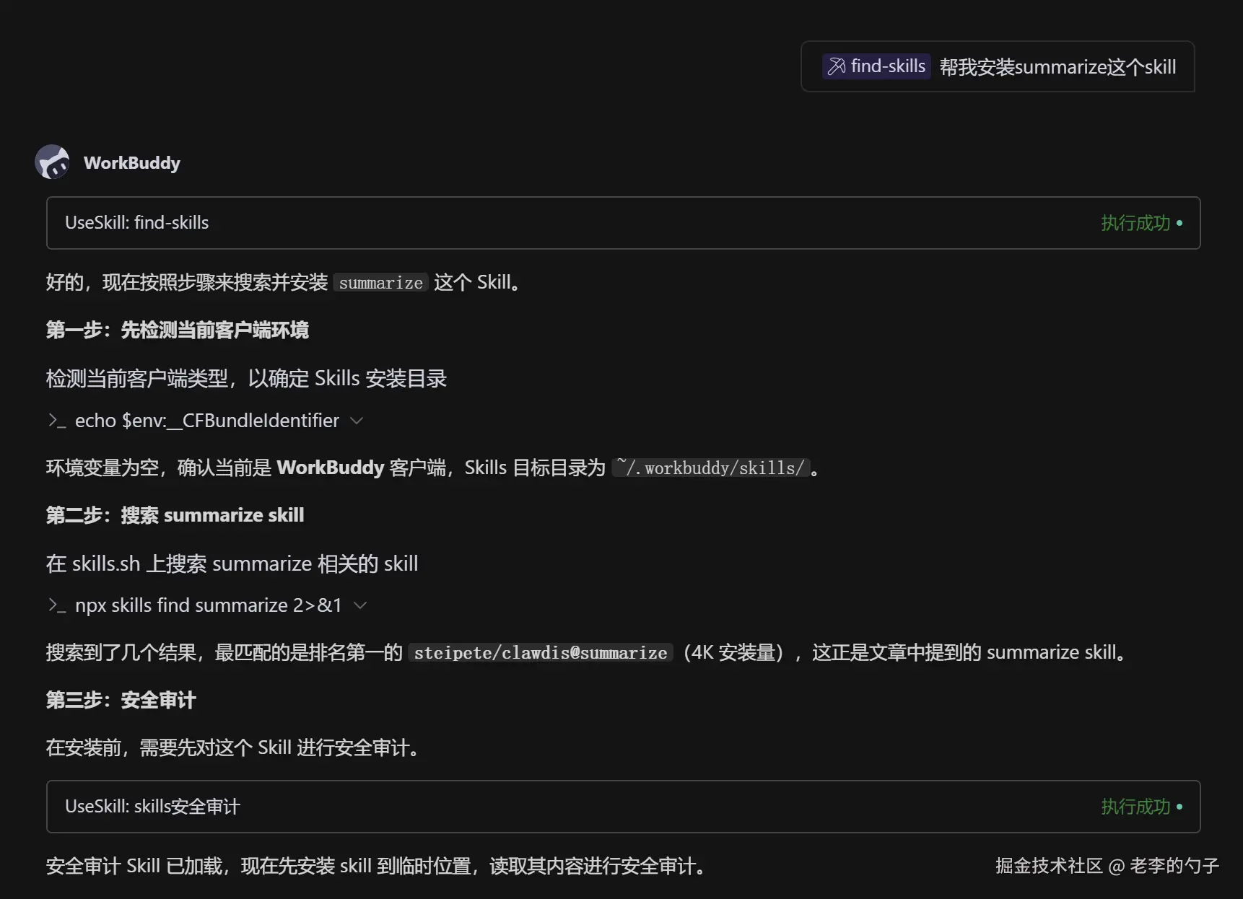Click text 检测当前客户端类型，以确定 Skills 安装目录
Screen dimensions: 1243x899
246,378
